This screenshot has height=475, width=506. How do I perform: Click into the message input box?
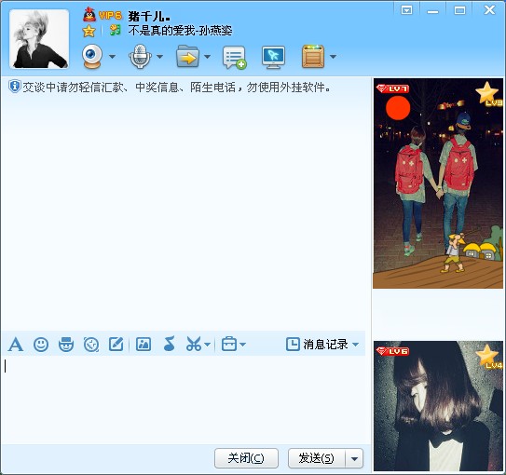(x=184, y=400)
